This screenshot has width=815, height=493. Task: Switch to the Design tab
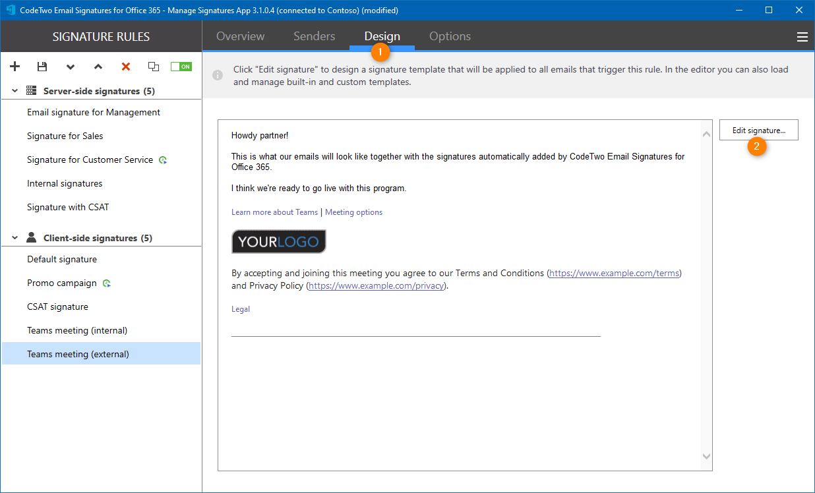382,36
